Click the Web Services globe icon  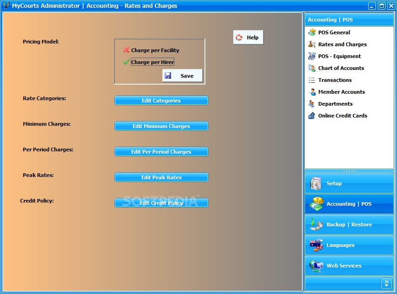click(316, 266)
